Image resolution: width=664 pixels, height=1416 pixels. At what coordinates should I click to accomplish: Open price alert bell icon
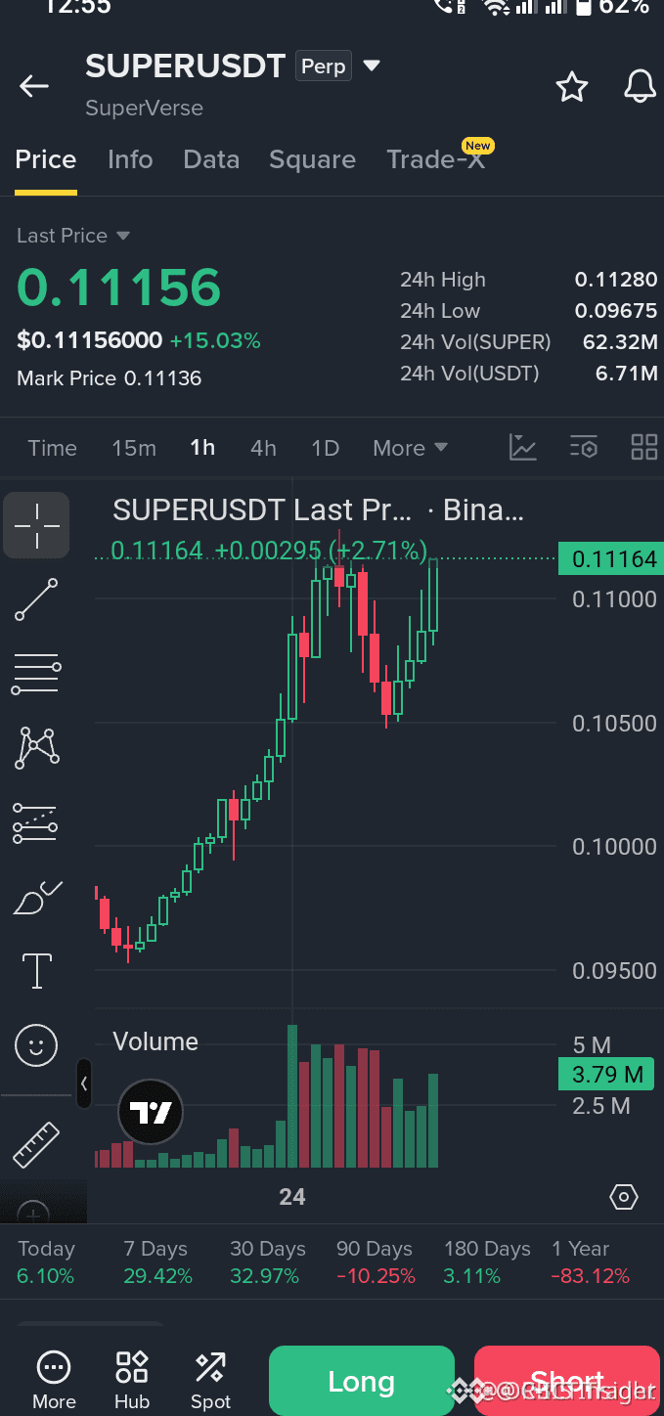(640, 86)
